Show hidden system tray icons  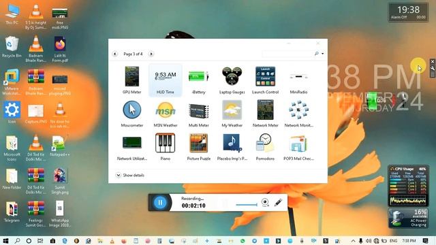[353, 241]
